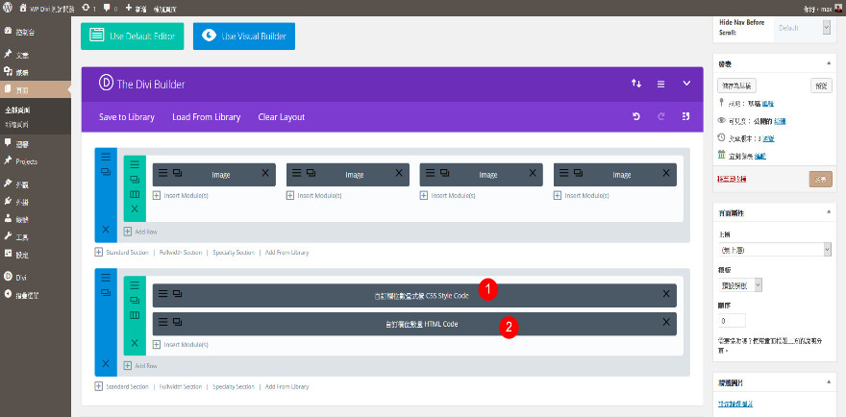Click Clear Layout

282,117
